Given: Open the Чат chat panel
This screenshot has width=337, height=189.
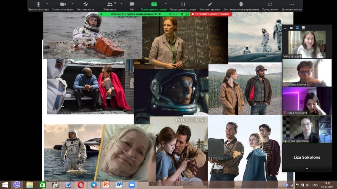Looking at the screenshot, I should pyautogui.click(x=132, y=5).
